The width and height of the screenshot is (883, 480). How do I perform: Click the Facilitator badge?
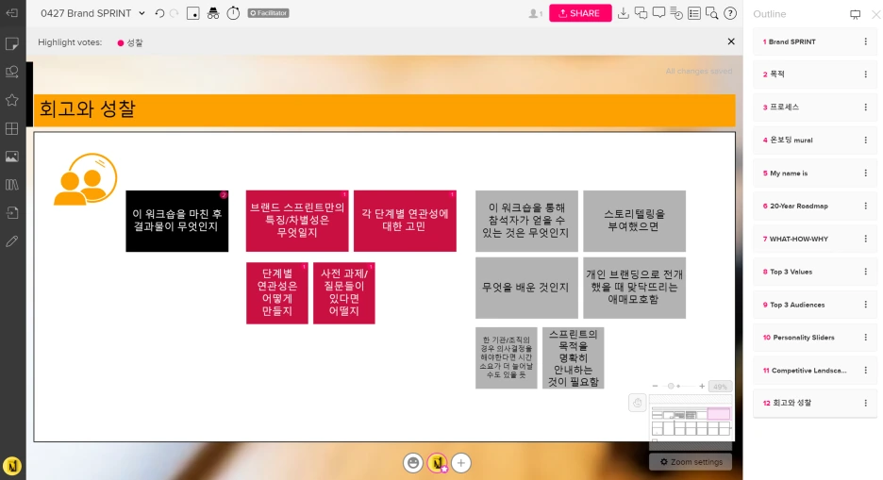coord(269,13)
